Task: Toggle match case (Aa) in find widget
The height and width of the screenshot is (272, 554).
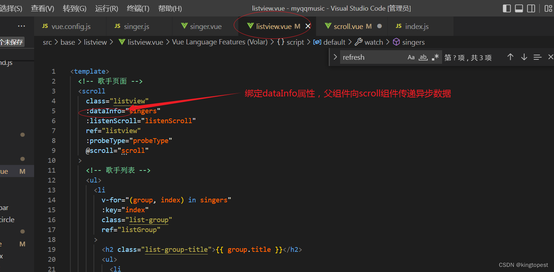Action: click(411, 57)
